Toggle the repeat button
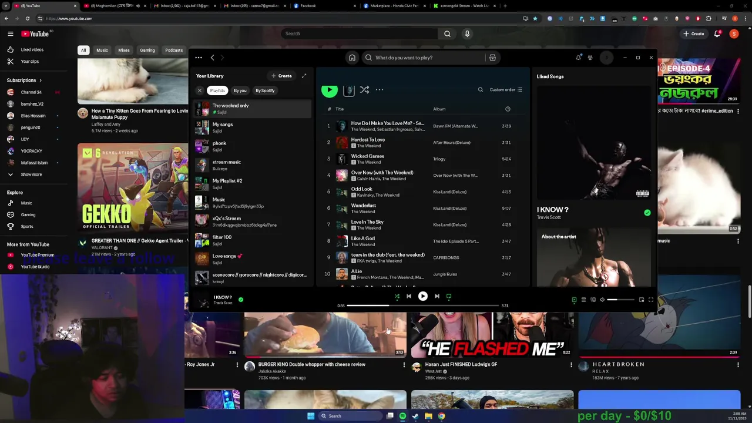 (449, 296)
